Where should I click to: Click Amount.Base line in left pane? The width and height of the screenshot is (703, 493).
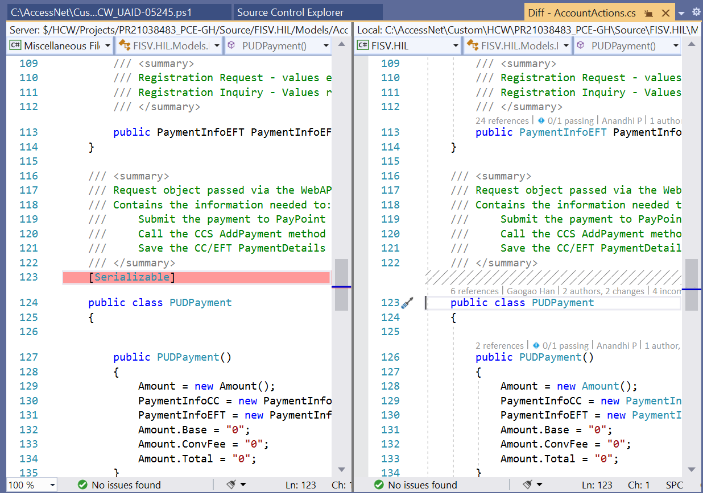(x=194, y=430)
